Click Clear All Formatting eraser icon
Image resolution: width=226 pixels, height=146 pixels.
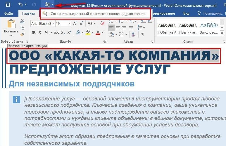(x=102, y=23)
